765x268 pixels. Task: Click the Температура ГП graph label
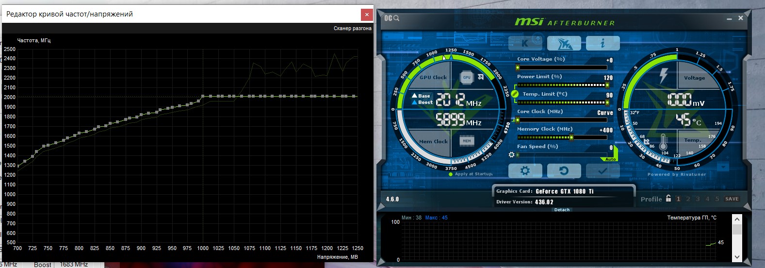(x=692, y=218)
